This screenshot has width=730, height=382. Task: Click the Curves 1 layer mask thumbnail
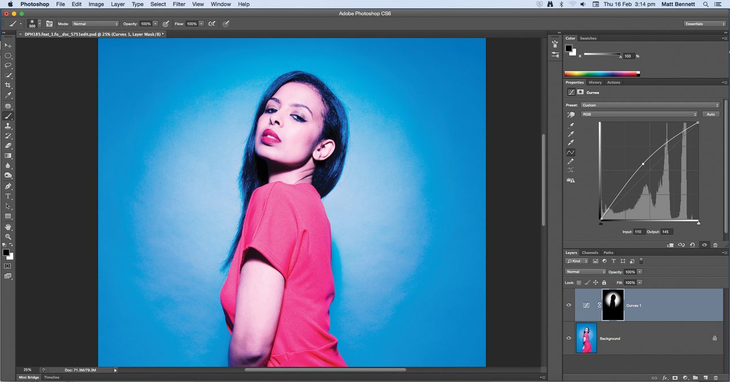[613, 304]
